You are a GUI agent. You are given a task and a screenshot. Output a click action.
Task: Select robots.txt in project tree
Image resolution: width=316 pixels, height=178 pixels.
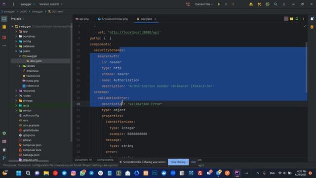[x=32, y=86]
